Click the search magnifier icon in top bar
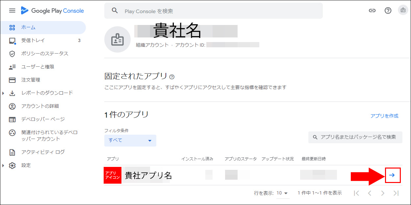This screenshot has height=205, width=411. [115, 11]
